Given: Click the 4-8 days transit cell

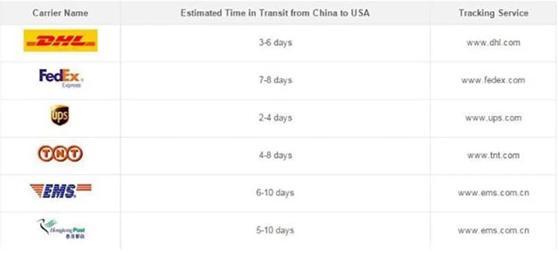Looking at the screenshot, I should point(275,155).
